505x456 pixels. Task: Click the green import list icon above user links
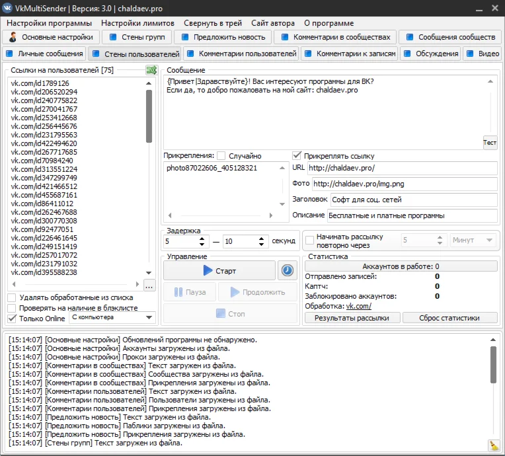(x=151, y=70)
